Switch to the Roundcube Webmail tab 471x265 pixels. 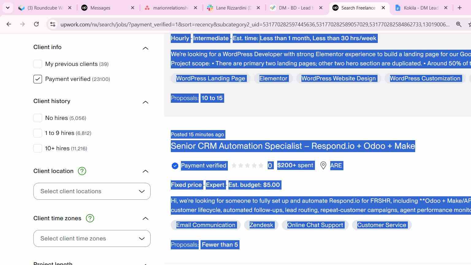click(45, 8)
